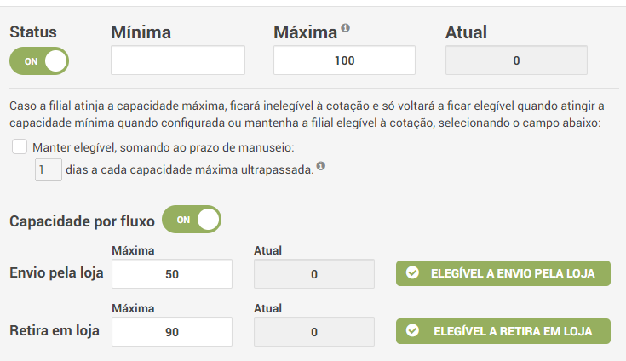Disable the Capacidade por fluxo toggle

pyautogui.click(x=192, y=220)
